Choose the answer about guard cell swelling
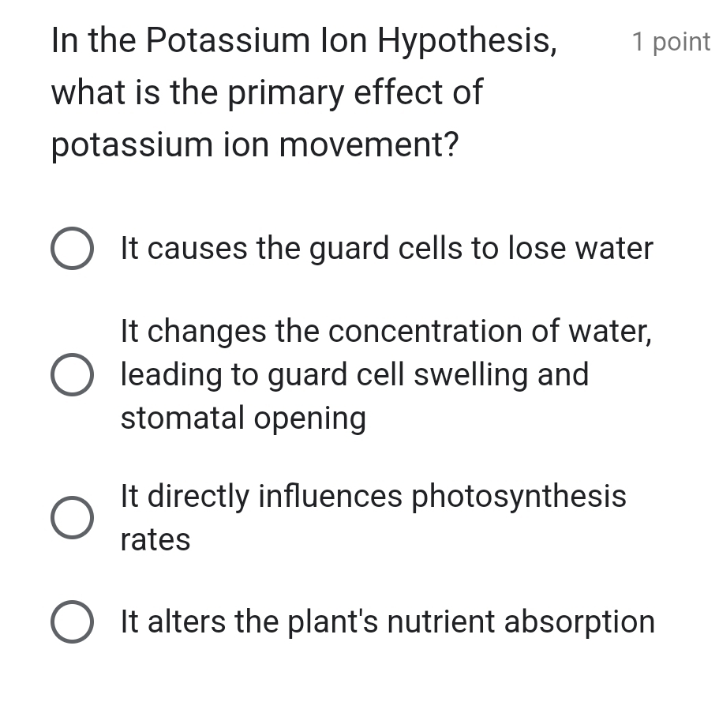 [x=72, y=374]
